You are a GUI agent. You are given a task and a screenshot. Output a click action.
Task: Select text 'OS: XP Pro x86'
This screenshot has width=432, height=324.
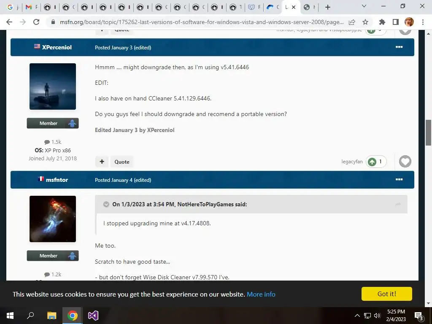coord(53,151)
